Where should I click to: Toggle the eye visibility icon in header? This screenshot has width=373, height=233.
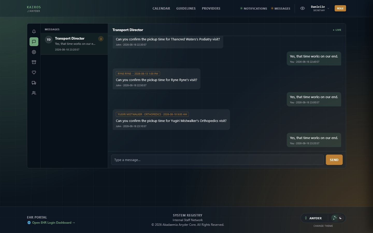302,8
